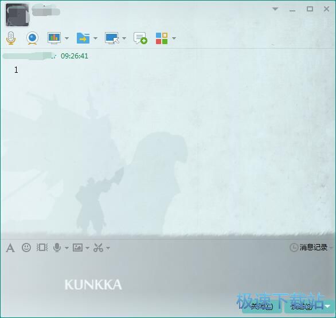The image size is (336, 318).
Task: Send a window shake nudge
Action: (42, 248)
